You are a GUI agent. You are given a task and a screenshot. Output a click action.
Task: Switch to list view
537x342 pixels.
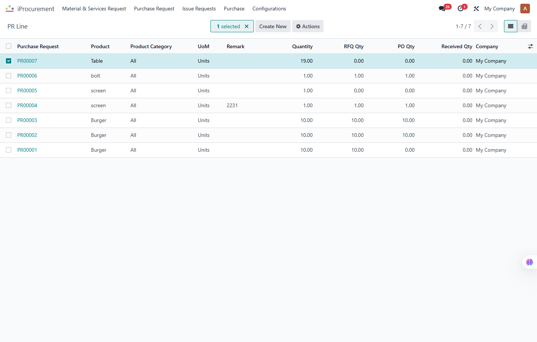click(x=511, y=26)
